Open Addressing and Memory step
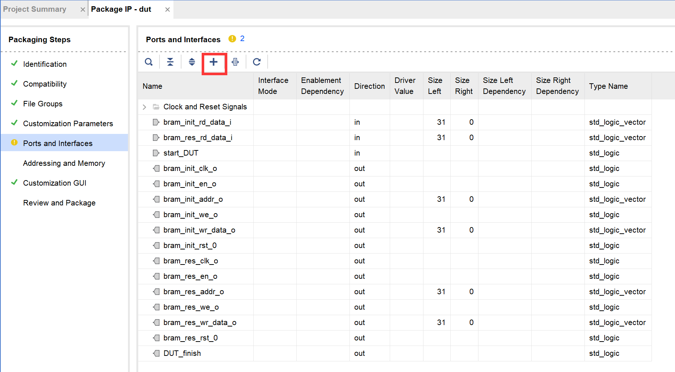Image resolution: width=675 pixels, height=372 pixels. [x=64, y=163]
